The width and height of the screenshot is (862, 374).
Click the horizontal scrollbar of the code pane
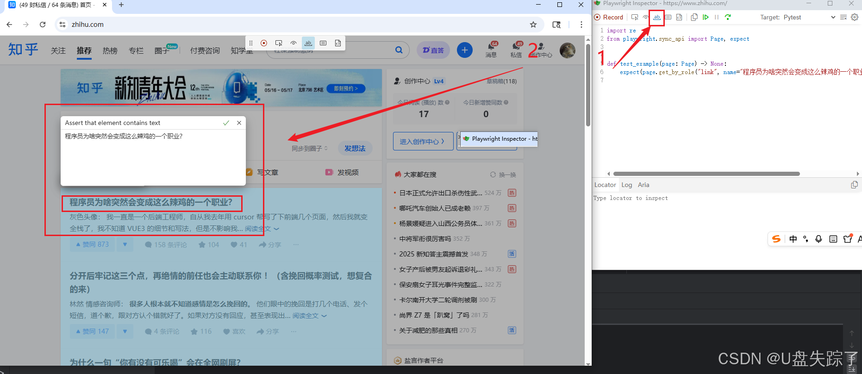coord(706,174)
